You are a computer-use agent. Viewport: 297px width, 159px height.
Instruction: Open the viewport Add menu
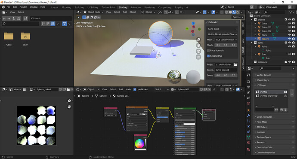(x=125, y=12)
